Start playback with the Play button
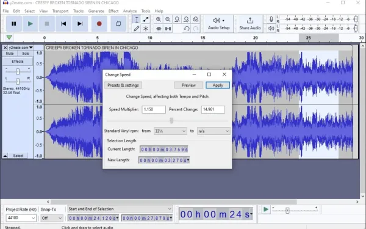 click(x=30, y=24)
